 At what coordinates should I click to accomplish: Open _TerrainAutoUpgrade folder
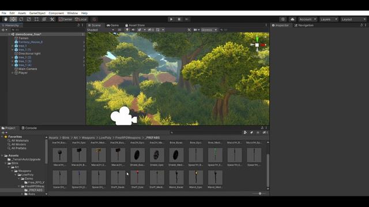click(x=26, y=159)
